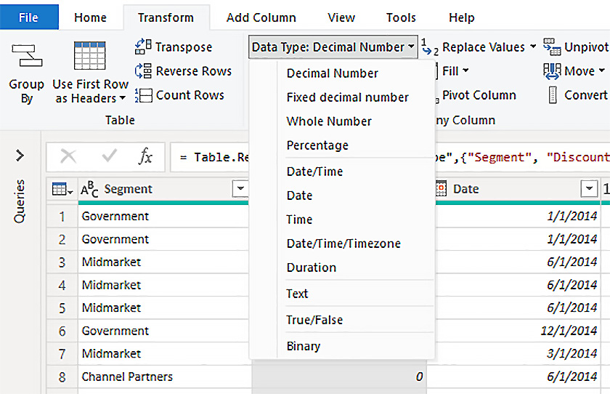The height and width of the screenshot is (394, 610).
Task: Switch to the Add Column tab
Action: pos(261,17)
